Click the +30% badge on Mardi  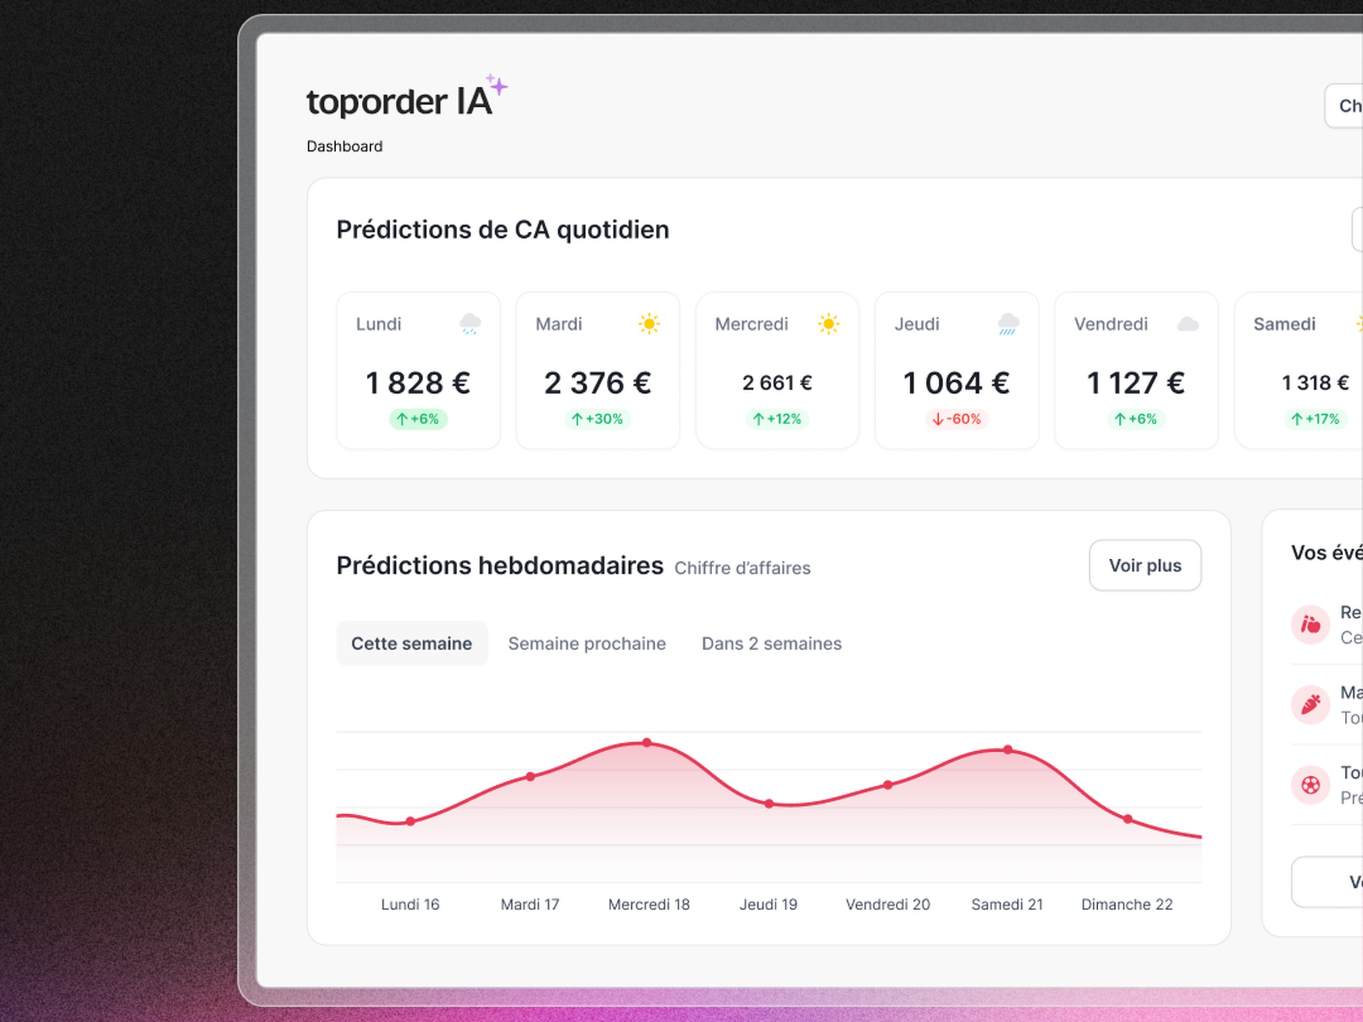click(597, 419)
